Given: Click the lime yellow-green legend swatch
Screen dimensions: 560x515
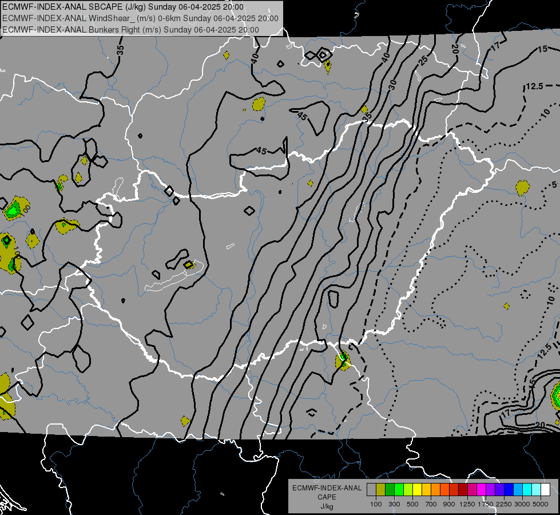Looking at the screenshot, I should [x=408, y=490].
